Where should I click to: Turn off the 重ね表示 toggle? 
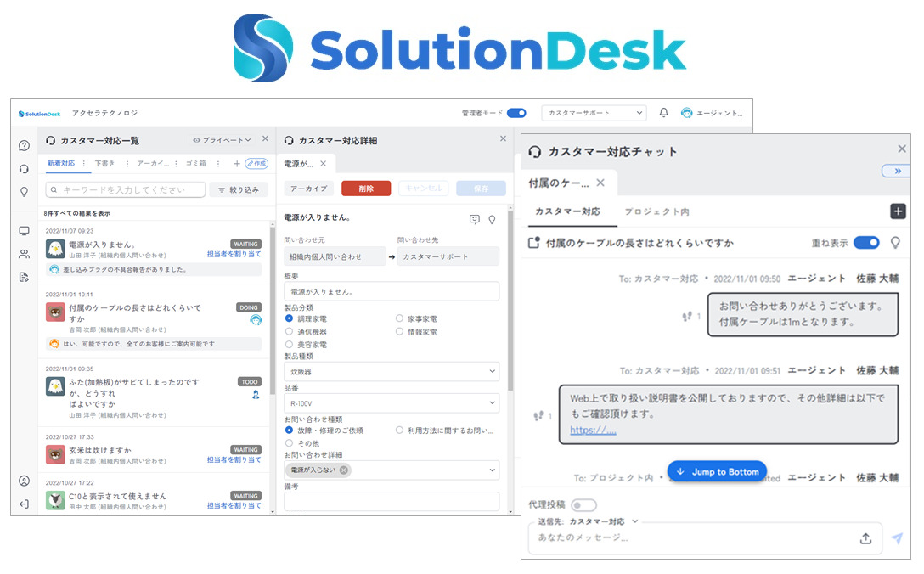[866, 243]
